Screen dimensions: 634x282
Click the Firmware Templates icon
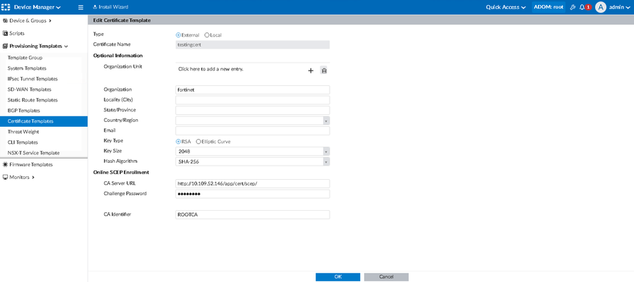(5, 165)
